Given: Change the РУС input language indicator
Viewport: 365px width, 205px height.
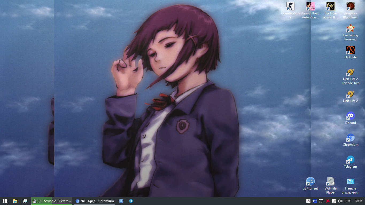Looking at the screenshot, I should (348, 201).
